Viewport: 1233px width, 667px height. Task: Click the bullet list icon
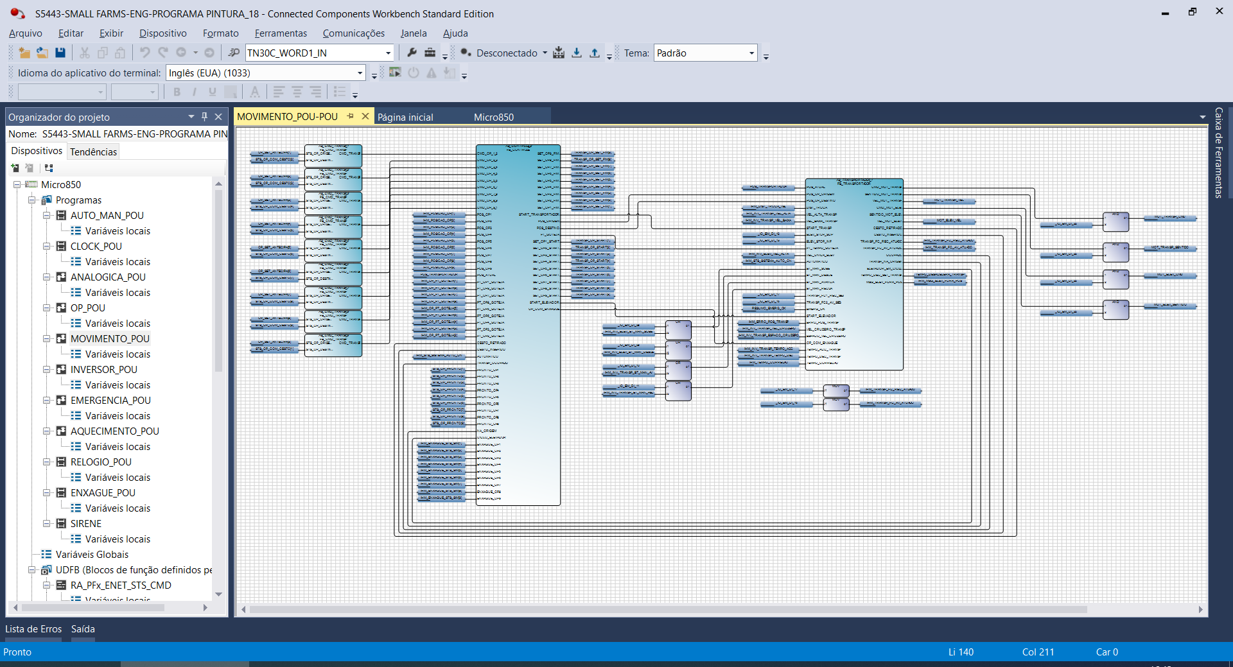point(340,92)
